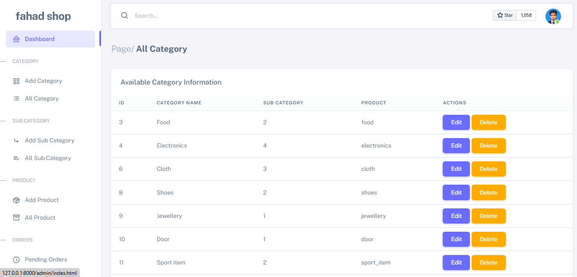The image size is (577, 277).
Task: Click sub category count 4 for Electronics
Action: 265,145
